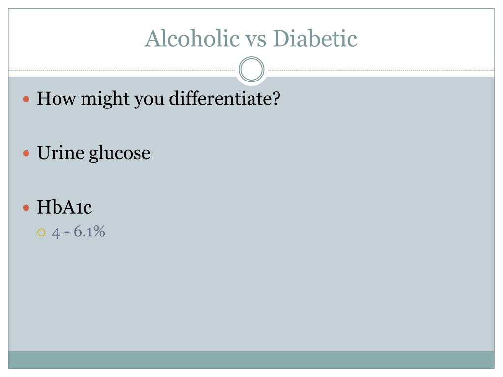Click the question mark ending the first bullet
This screenshot has height=377, width=503.
[276, 98]
